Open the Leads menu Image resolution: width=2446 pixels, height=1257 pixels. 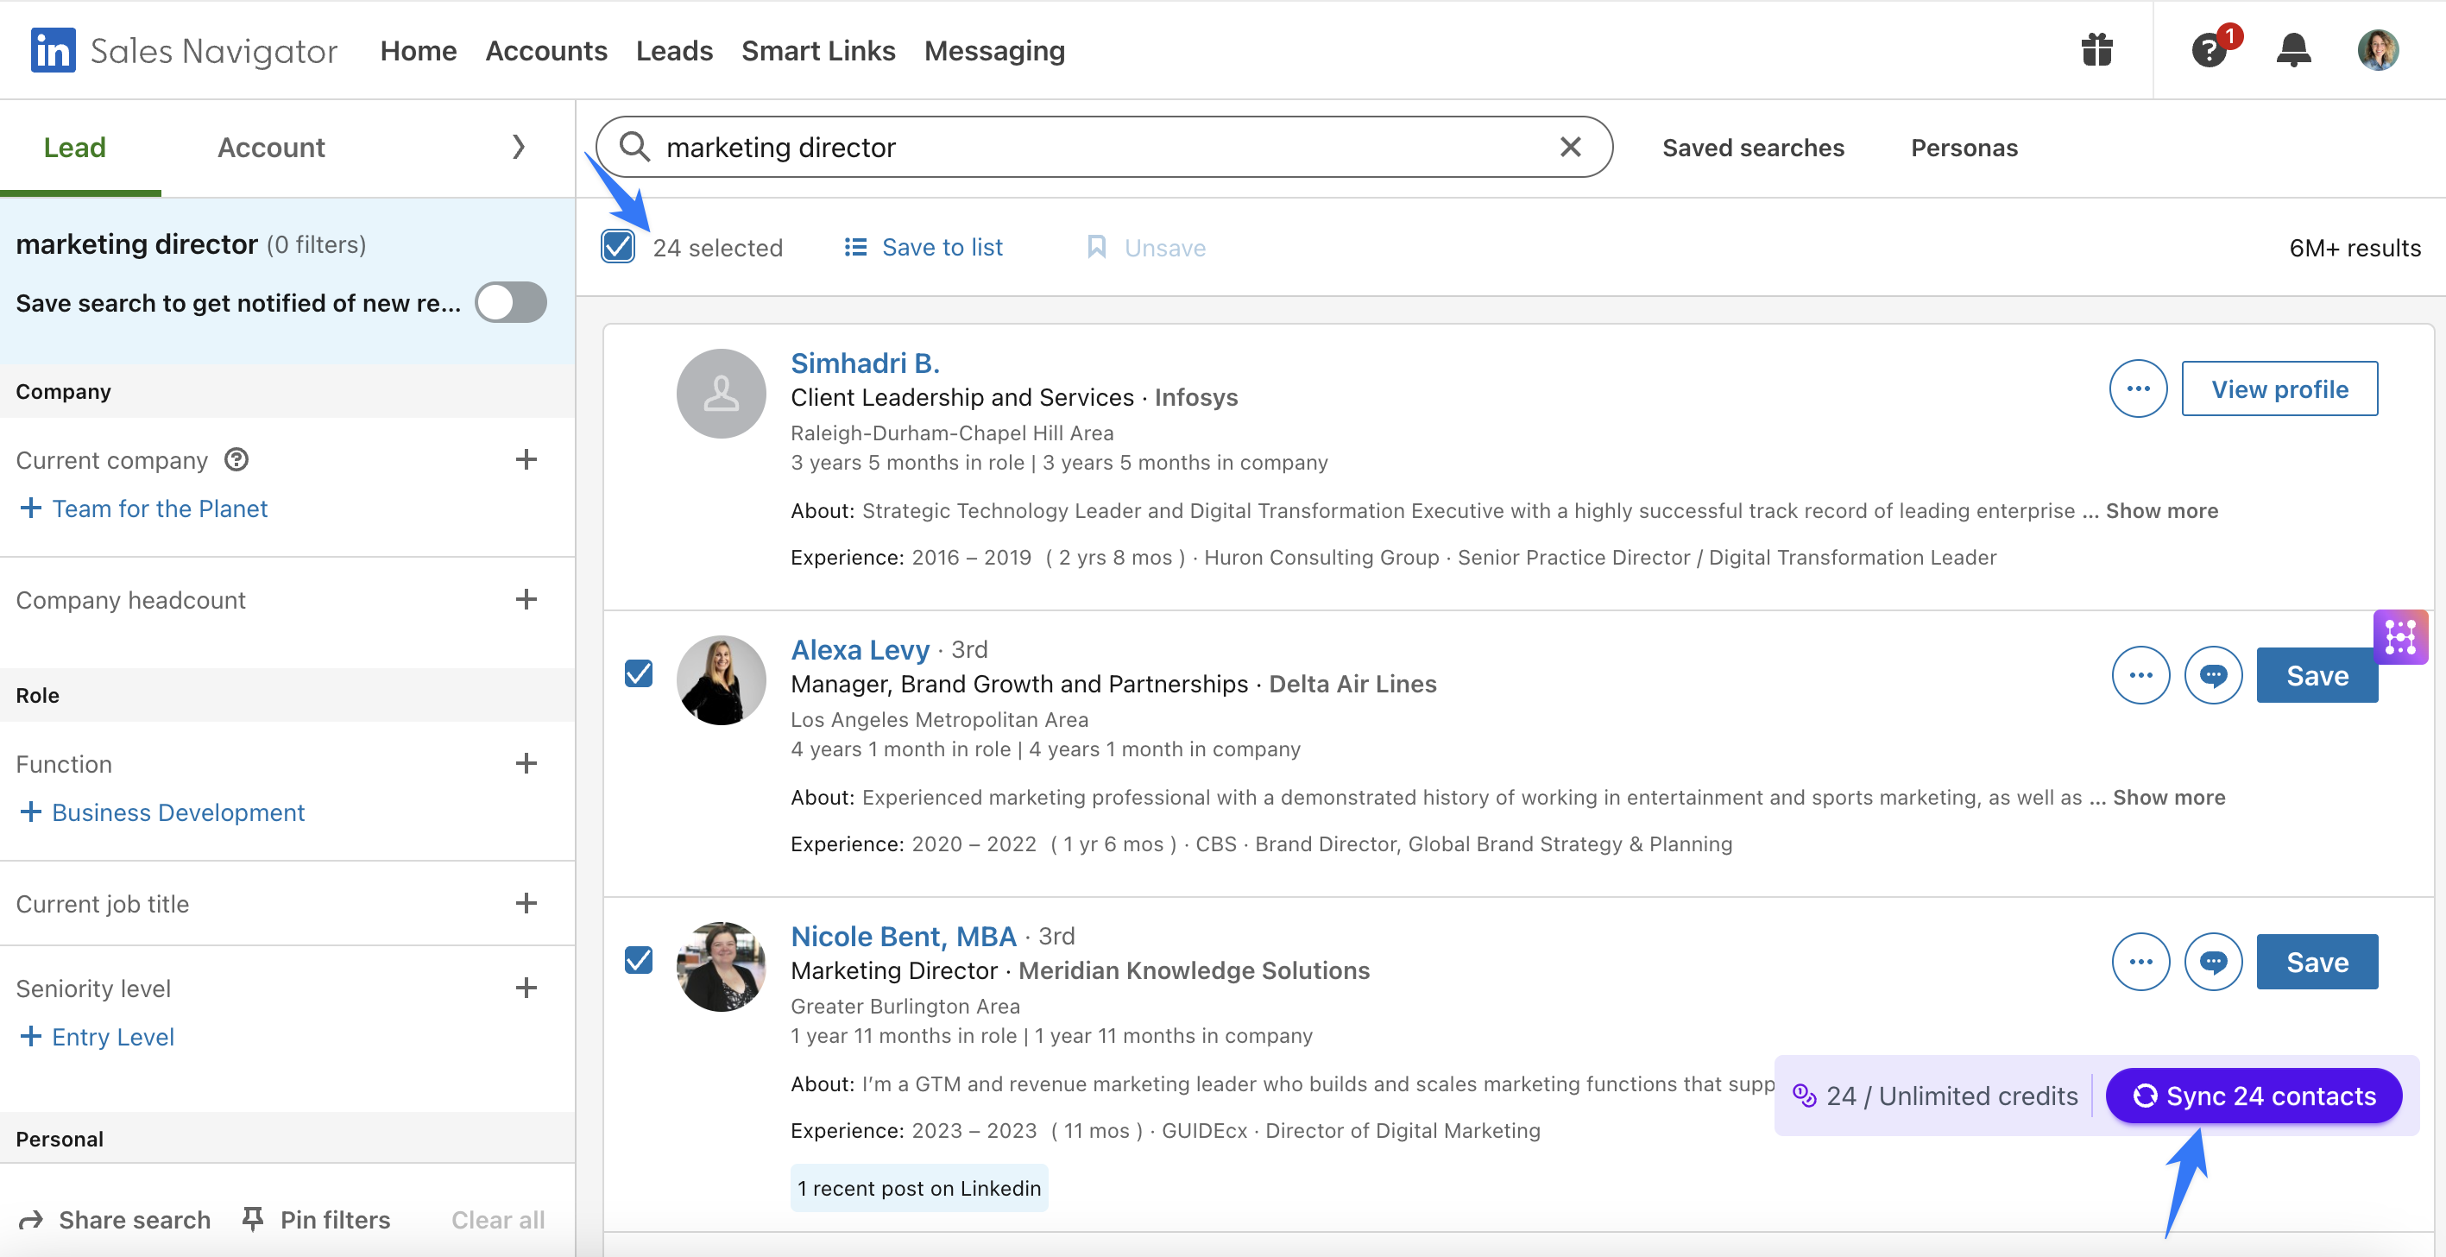(x=674, y=50)
